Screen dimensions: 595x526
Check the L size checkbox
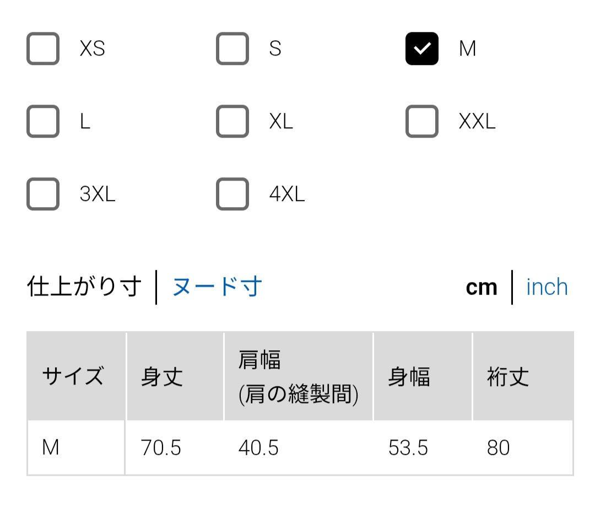(43, 121)
